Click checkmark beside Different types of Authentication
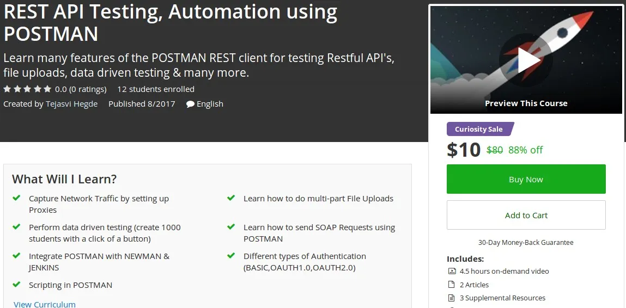Screen dimensions: 626x308 231,256
